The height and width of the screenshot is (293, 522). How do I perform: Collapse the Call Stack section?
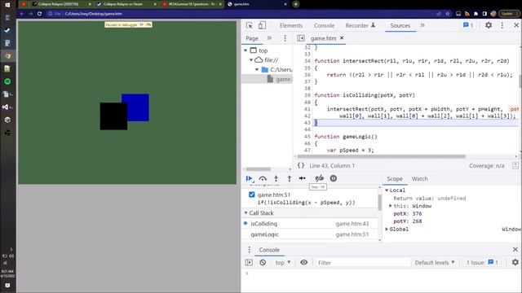[246, 213]
